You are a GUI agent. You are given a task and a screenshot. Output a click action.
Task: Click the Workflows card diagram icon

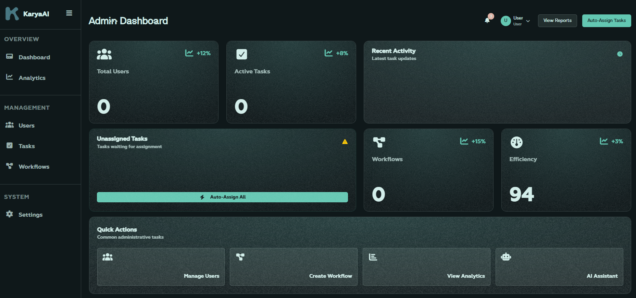click(379, 142)
